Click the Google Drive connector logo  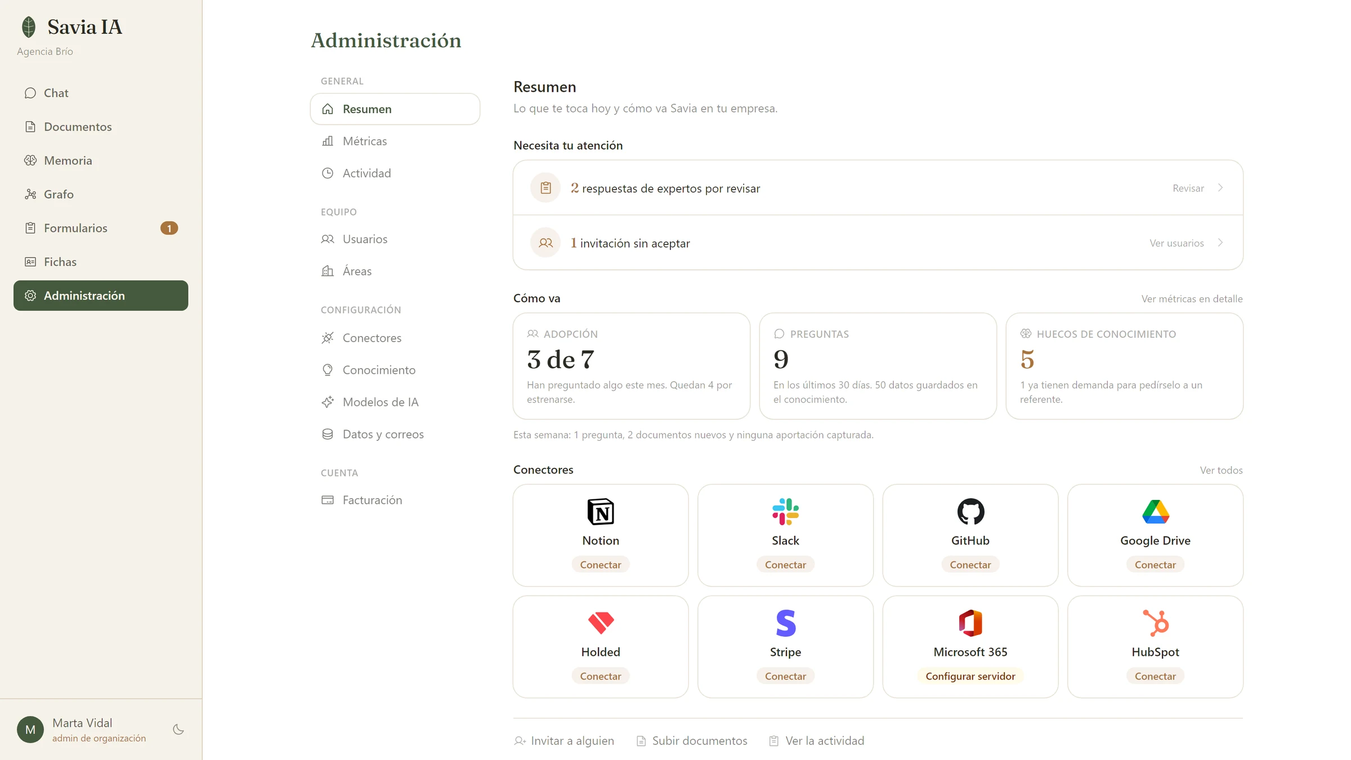pos(1156,512)
